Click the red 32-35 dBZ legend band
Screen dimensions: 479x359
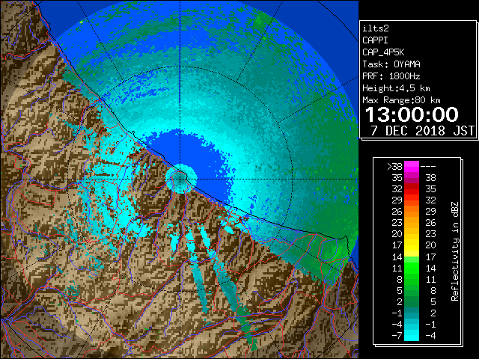(412, 189)
